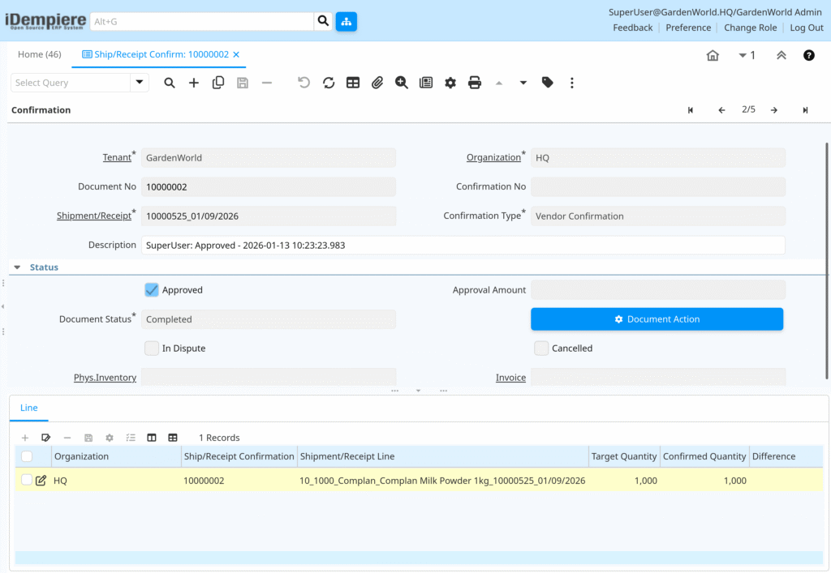Copy the current record via the toolbar
The width and height of the screenshot is (831, 573).
coord(217,83)
